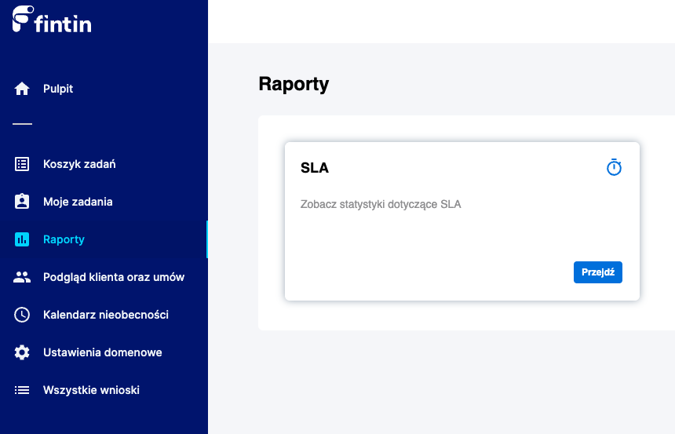Click the Raporty bar chart icon
This screenshot has width=675, height=434.
22,239
